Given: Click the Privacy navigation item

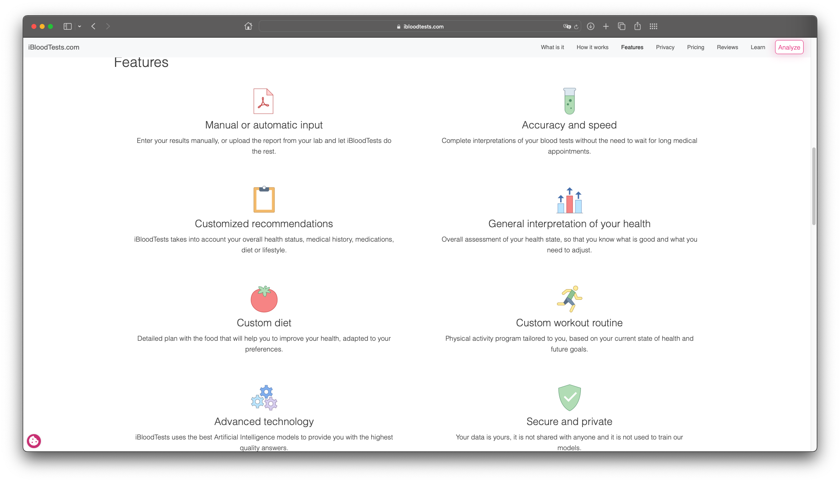Looking at the screenshot, I should (665, 47).
